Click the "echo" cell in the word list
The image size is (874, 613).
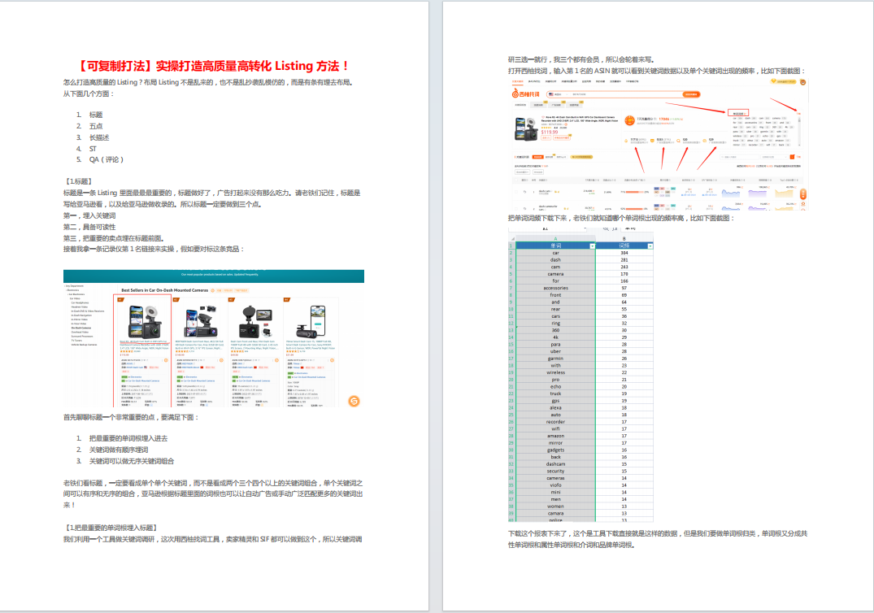pos(556,387)
